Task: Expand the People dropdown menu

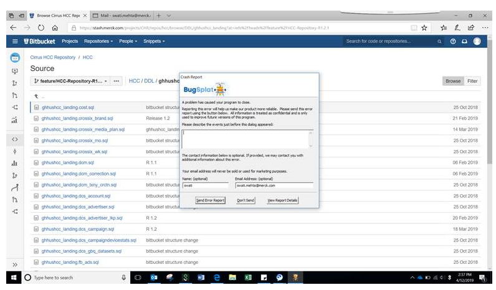Action: 128,41
